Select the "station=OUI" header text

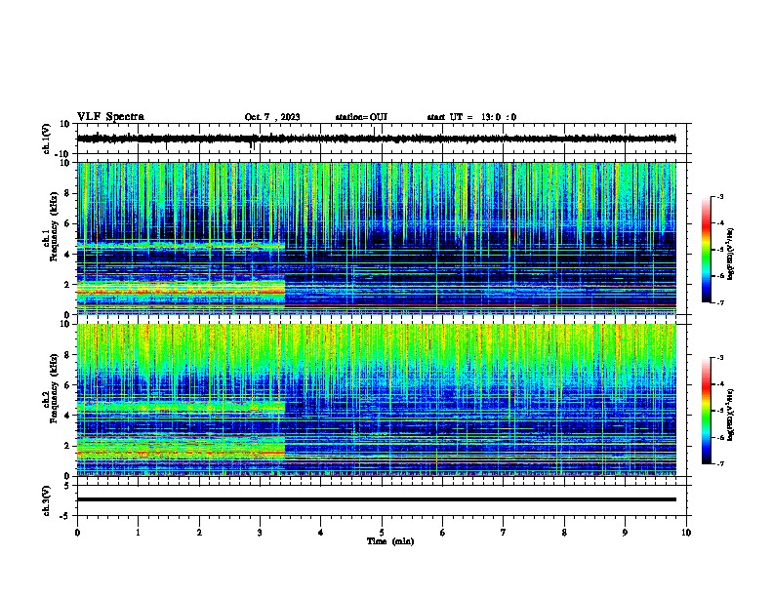click(361, 117)
